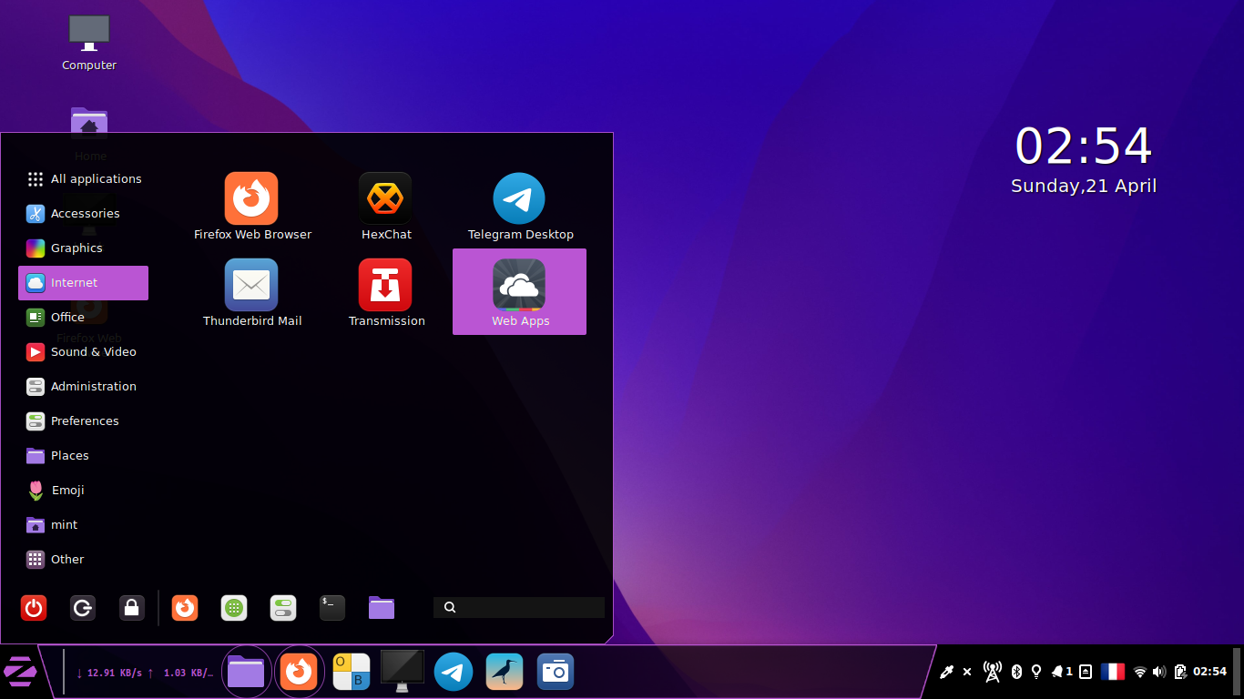
Task: Open HexChat application
Action: pos(386,207)
